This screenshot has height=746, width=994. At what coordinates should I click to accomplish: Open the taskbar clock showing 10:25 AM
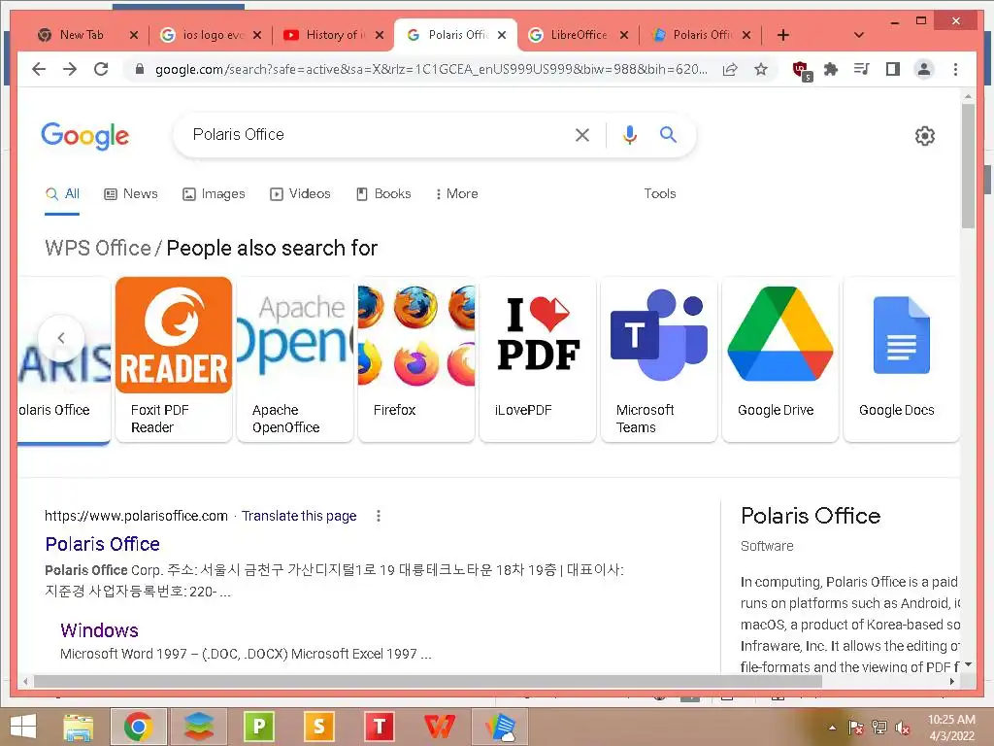tap(951, 728)
